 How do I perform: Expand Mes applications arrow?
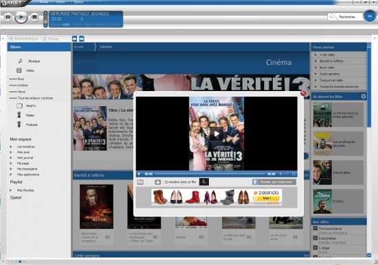(x=11, y=175)
